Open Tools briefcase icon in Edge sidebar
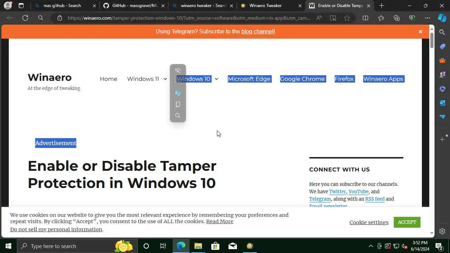 click(442, 60)
